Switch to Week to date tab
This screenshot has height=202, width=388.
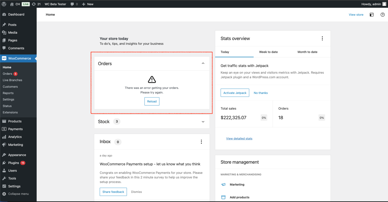(268, 52)
